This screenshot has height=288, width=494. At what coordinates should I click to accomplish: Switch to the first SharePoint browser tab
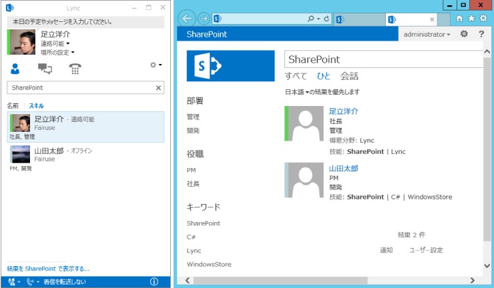coord(359,19)
